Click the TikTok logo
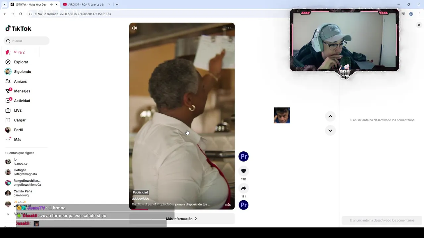 18,28
